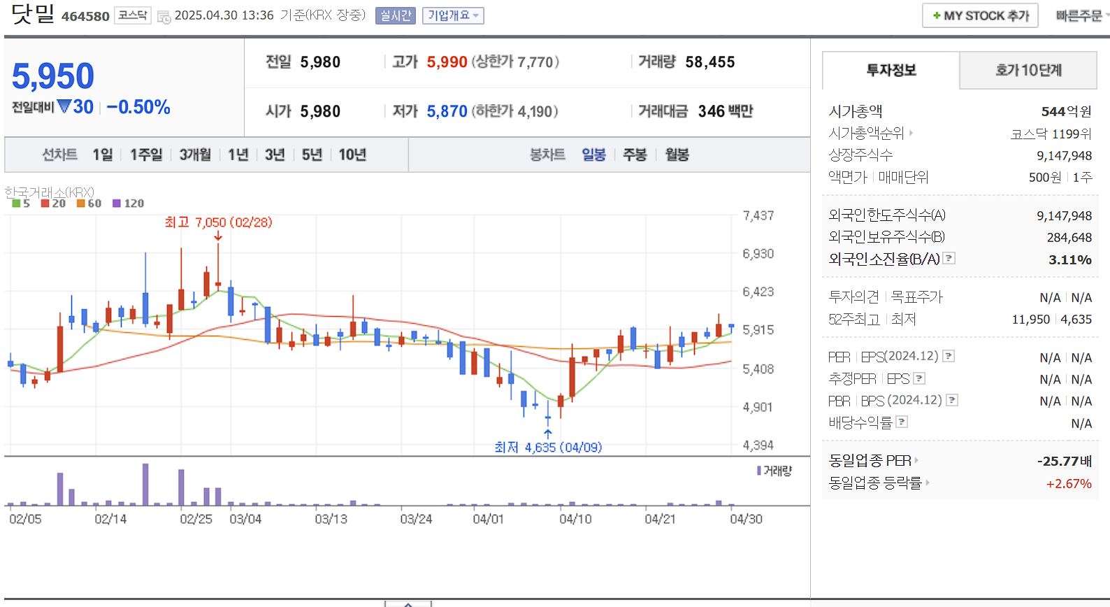Click the red 20-day moving average legend
1110x607 pixels.
[x=53, y=203]
